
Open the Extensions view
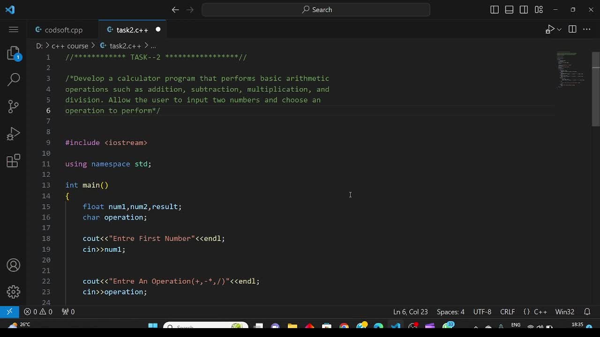point(14,161)
